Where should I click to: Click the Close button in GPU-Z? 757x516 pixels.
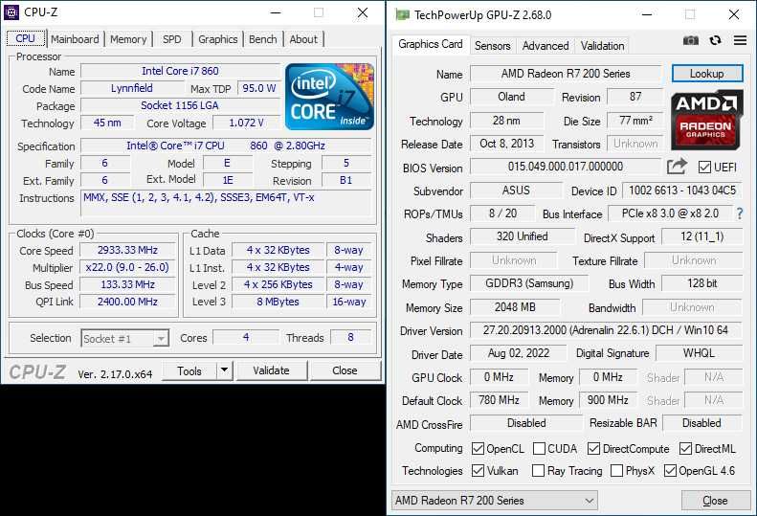(x=715, y=501)
